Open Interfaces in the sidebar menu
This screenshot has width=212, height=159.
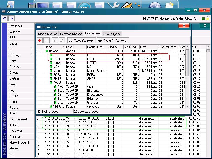[16, 26]
